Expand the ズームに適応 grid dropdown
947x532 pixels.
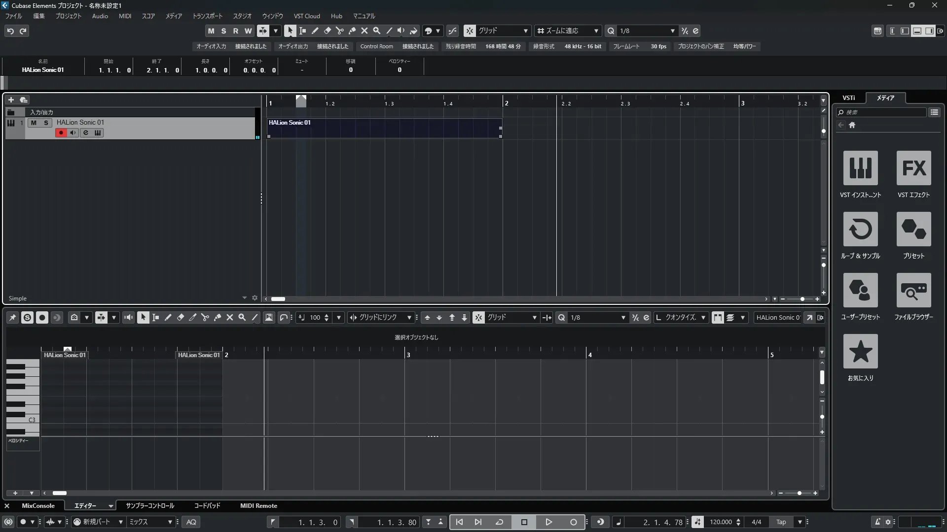[596, 31]
